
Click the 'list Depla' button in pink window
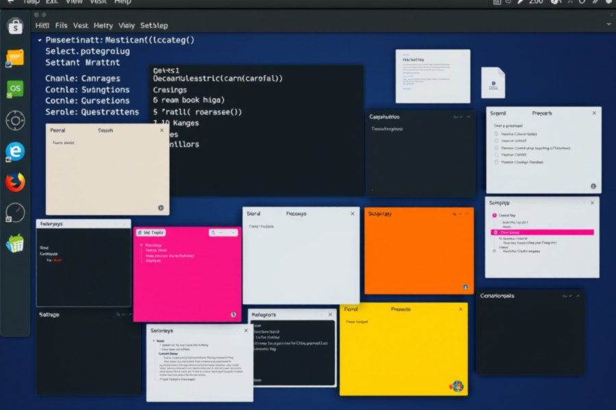point(151,232)
